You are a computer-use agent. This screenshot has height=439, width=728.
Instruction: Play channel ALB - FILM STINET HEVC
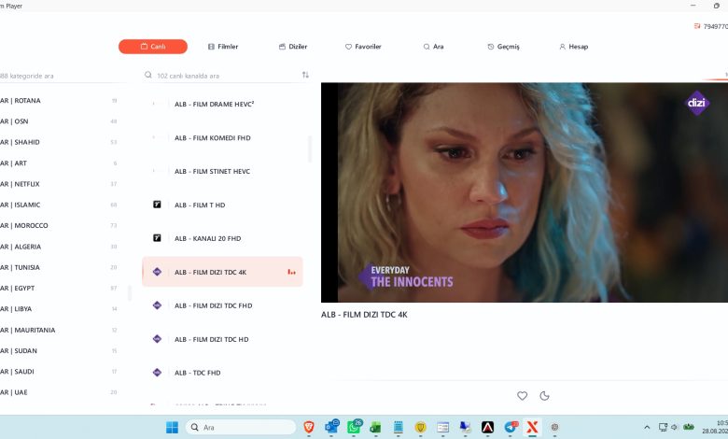click(x=222, y=172)
